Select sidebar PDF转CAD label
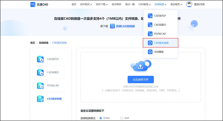This screenshot has width=223, height=121. click(53, 86)
